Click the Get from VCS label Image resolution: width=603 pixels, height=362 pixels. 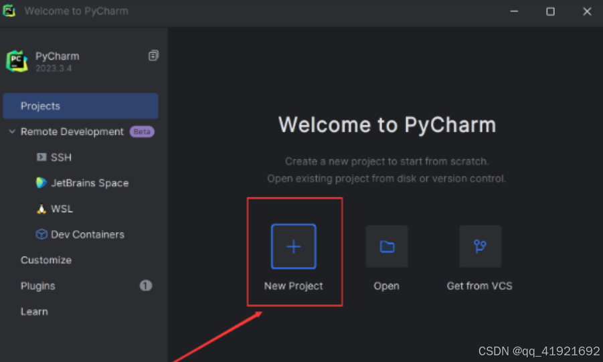point(480,286)
